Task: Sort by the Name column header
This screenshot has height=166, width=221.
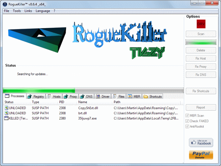Action: click(x=95, y=102)
